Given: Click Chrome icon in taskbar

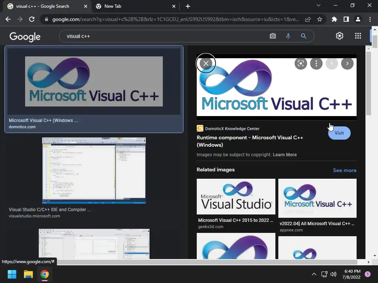Looking at the screenshot, I should click(45, 274).
